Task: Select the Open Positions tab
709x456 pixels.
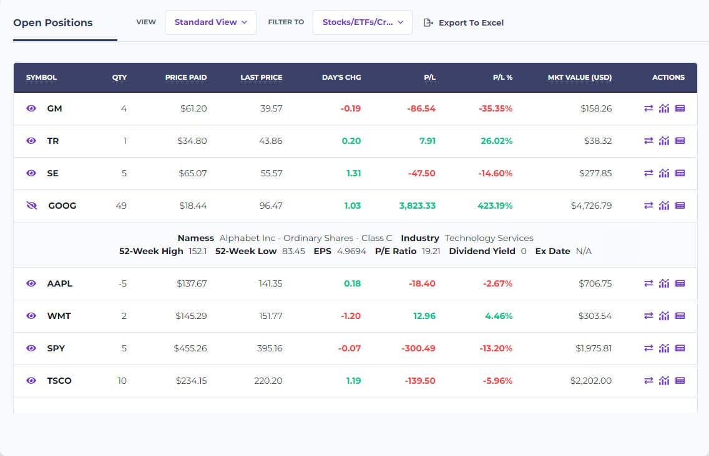Action: pos(53,22)
